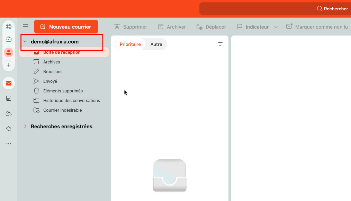Click the globe icon in left rail

tap(9, 27)
